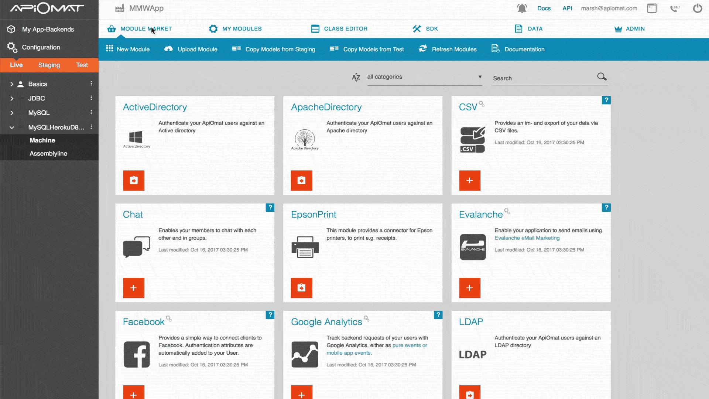The image size is (709, 399).
Task: Click New Module in toolbar
Action: [128, 49]
